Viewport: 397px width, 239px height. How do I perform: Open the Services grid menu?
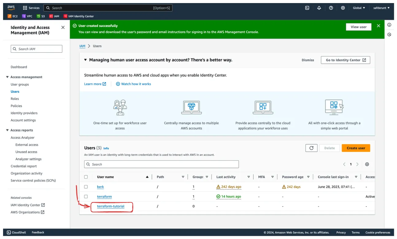[x=31, y=8]
